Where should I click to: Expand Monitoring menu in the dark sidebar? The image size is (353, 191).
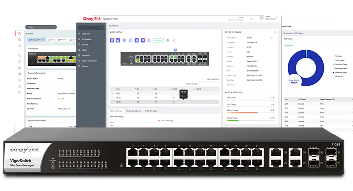coord(91,55)
